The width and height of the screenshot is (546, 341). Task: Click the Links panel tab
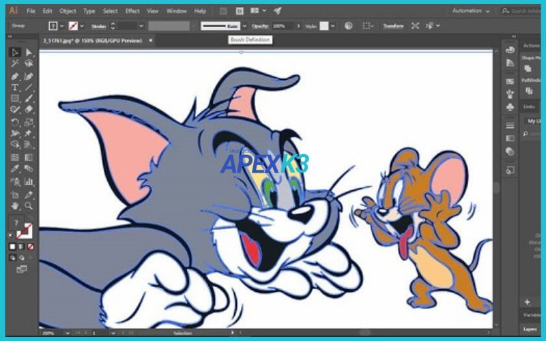point(529,107)
